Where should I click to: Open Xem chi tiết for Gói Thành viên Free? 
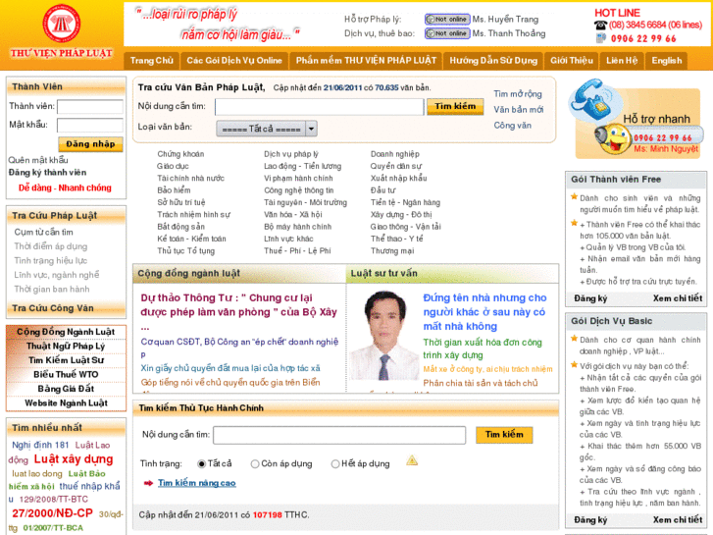[x=677, y=298]
